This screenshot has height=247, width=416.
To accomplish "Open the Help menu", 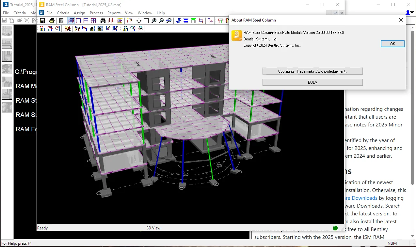I will 161,13.
